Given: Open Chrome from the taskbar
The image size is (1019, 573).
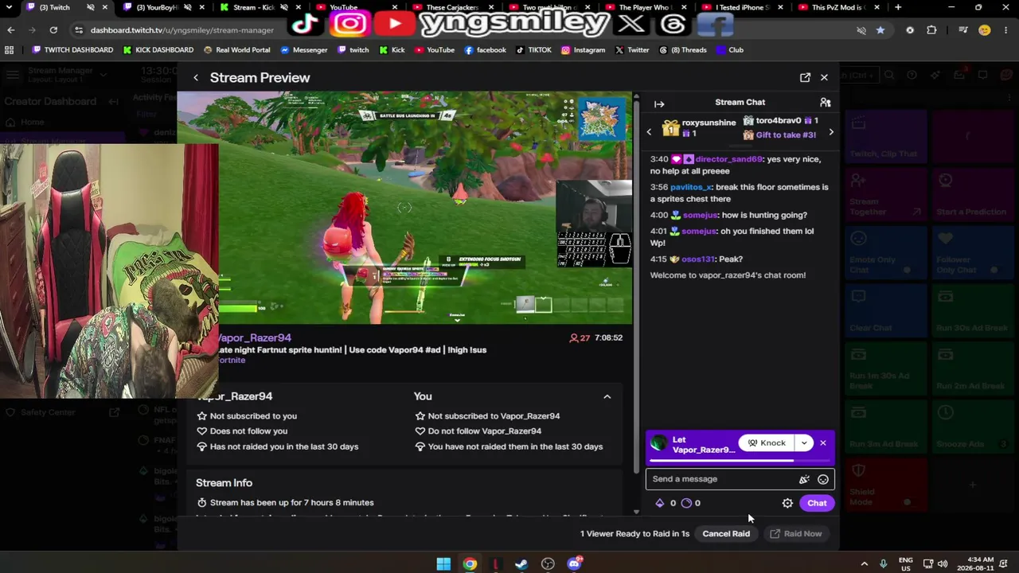Looking at the screenshot, I should (470, 564).
